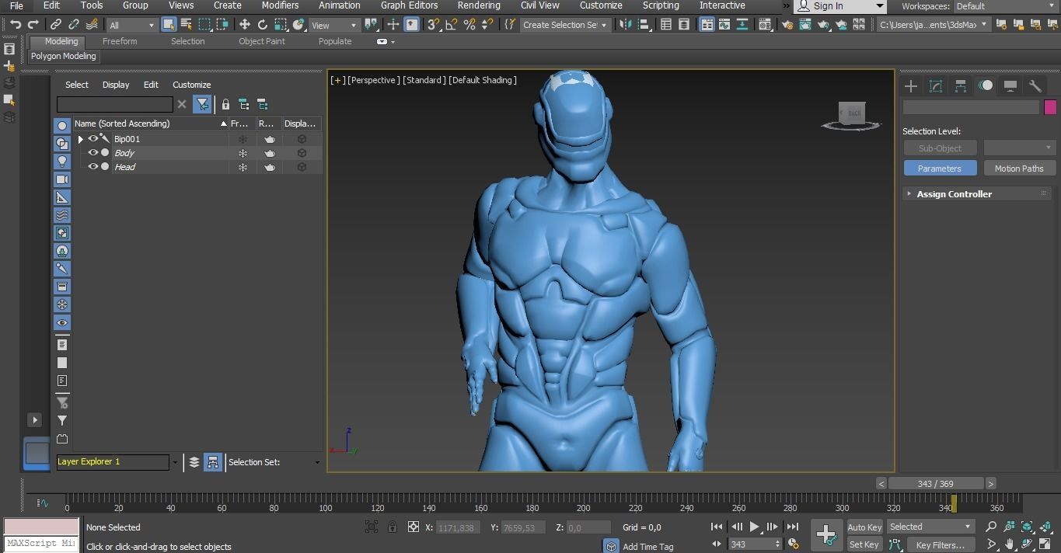
Task: Open the Modify tab in command panel
Action: coord(936,86)
